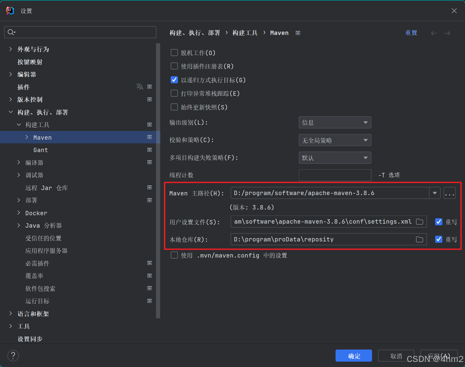The height and width of the screenshot is (367, 465).
Task: Click project-level marker icon next to 部署
Action: 150,200
